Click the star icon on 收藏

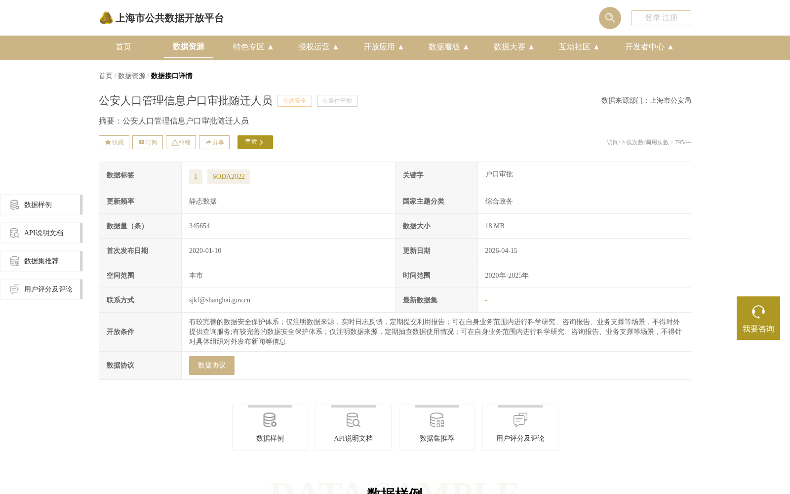tap(108, 142)
